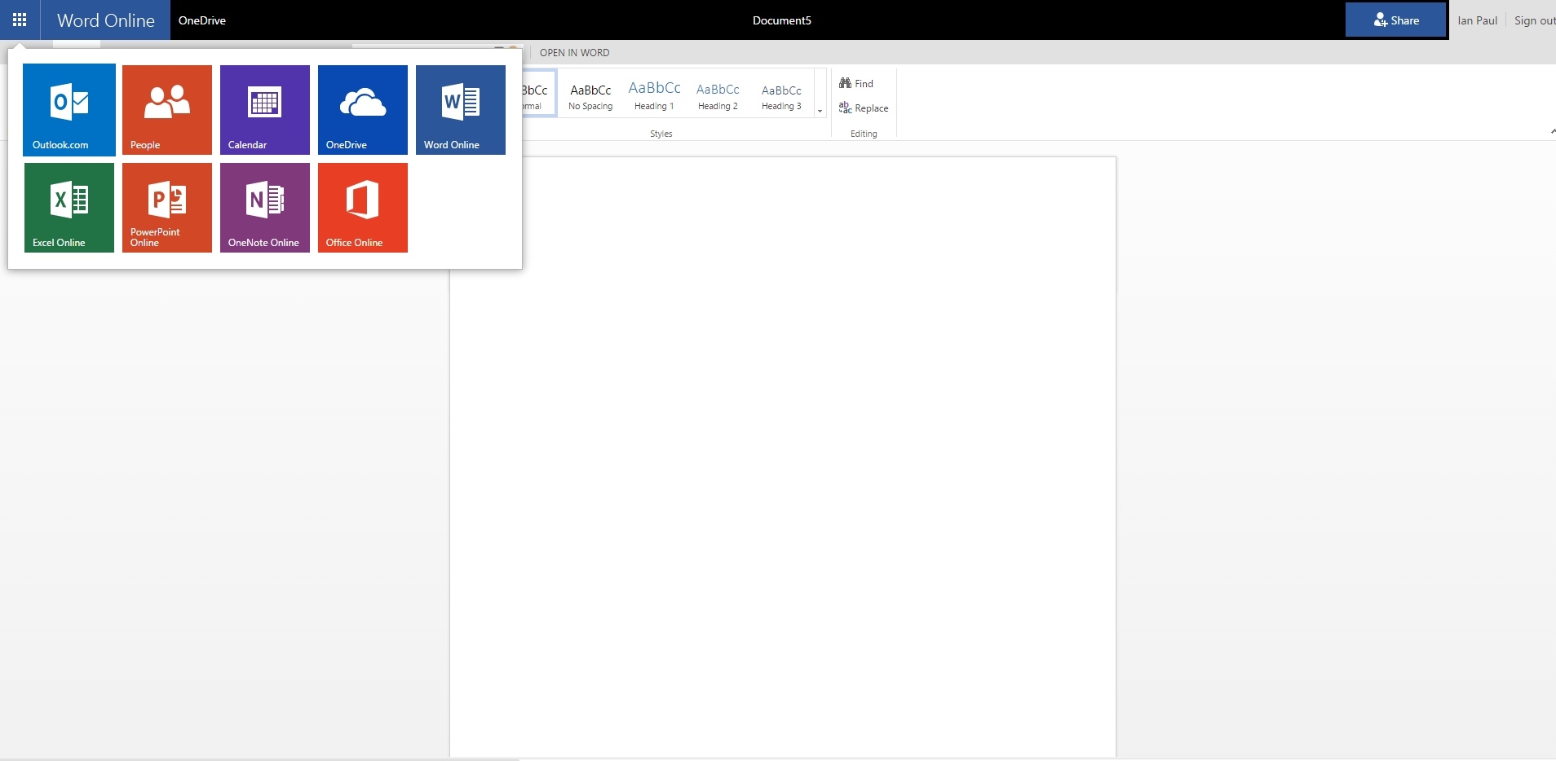This screenshot has width=1556, height=761.
Task: Apply the No Spacing style
Action: pyautogui.click(x=590, y=96)
